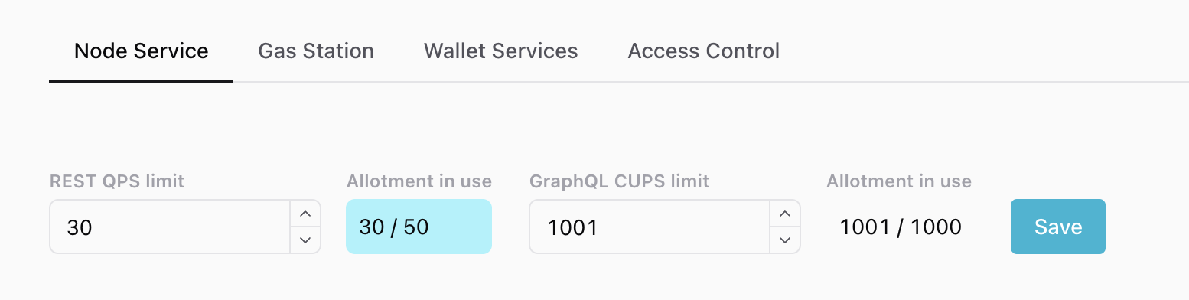Click Allotment in use label above 1001 / 1000
1189x300 pixels.
tap(899, 181)
